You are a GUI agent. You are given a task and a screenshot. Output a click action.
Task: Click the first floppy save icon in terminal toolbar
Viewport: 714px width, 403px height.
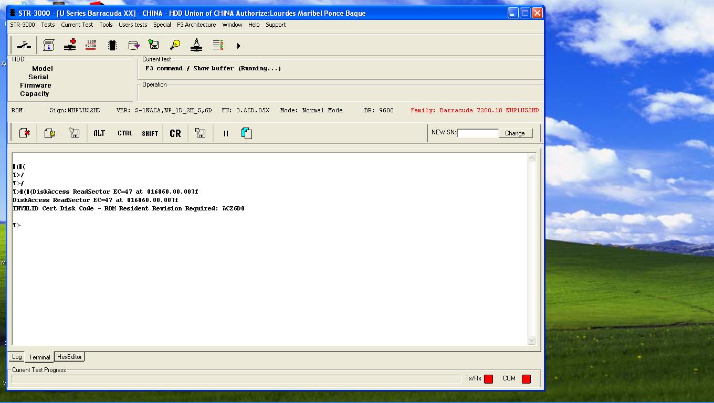[x=74, y=133]
